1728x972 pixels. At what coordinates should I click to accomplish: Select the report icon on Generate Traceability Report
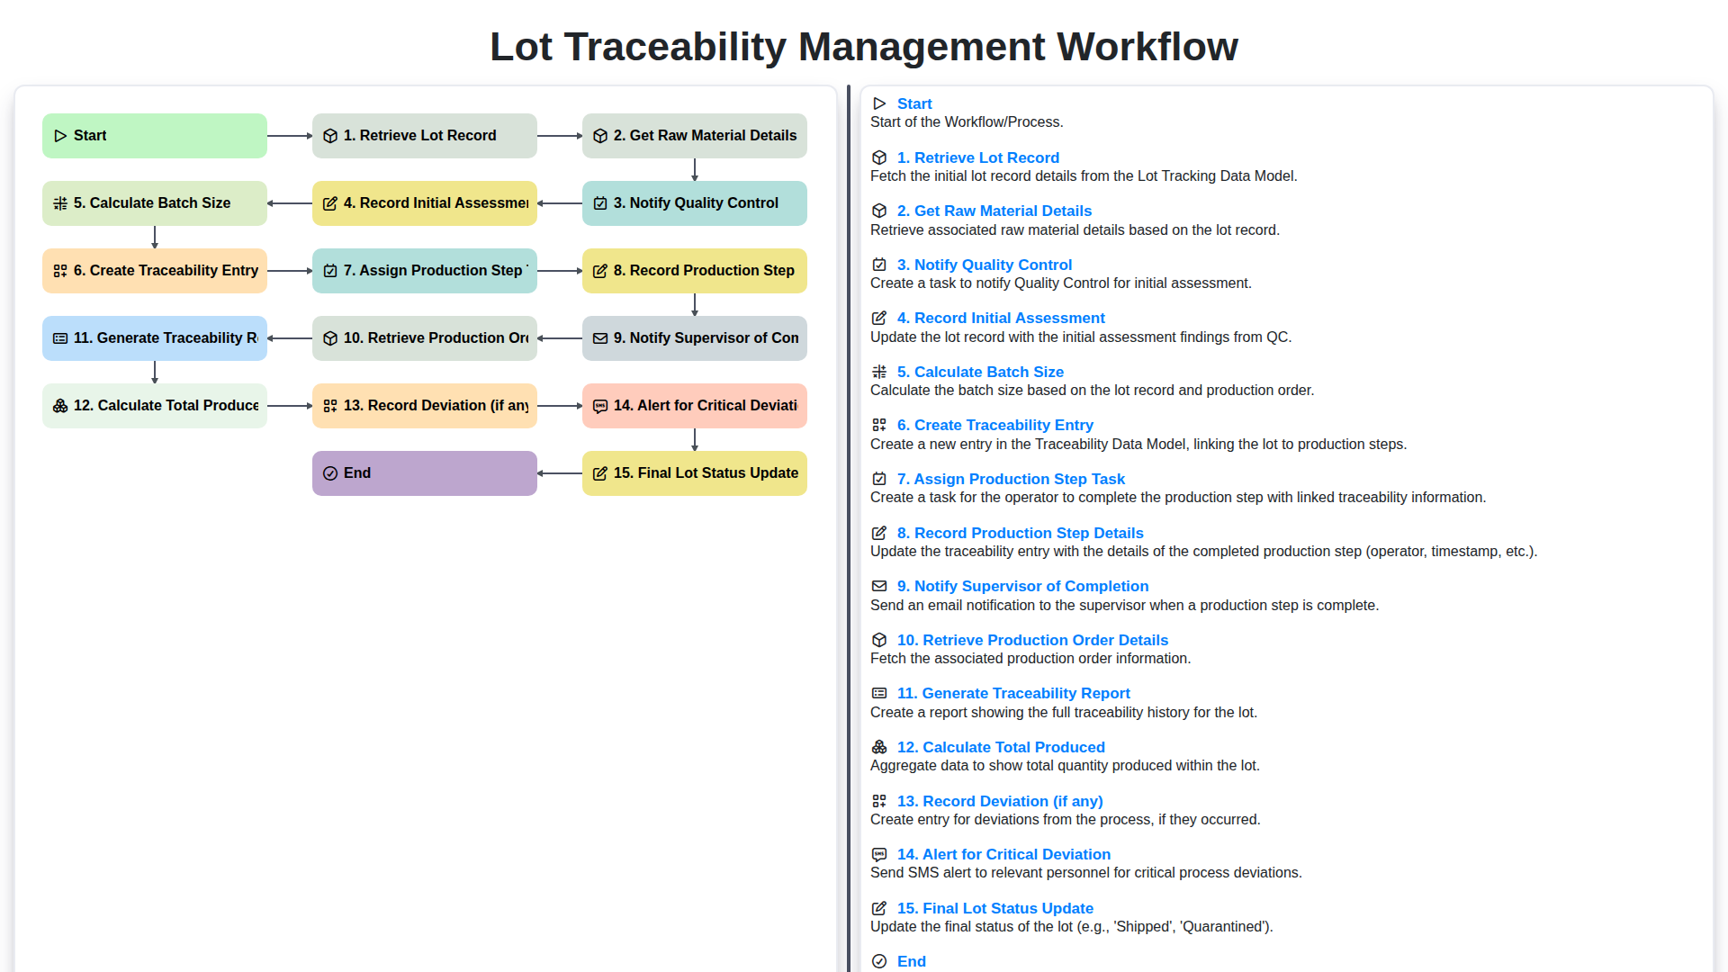point(60,337)
